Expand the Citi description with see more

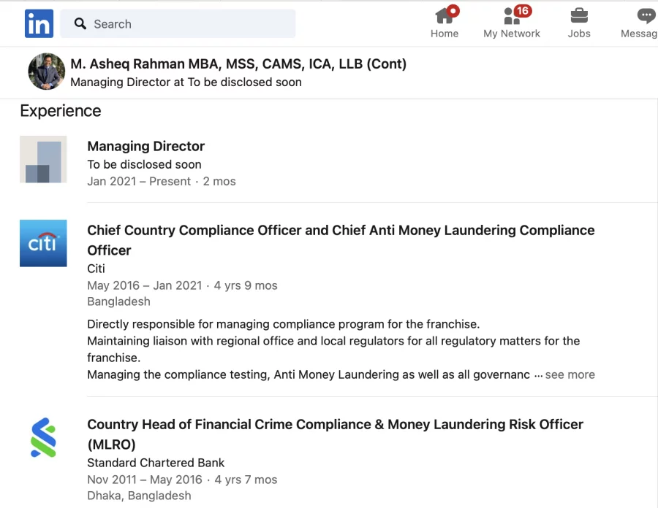(x=570, y=374)
